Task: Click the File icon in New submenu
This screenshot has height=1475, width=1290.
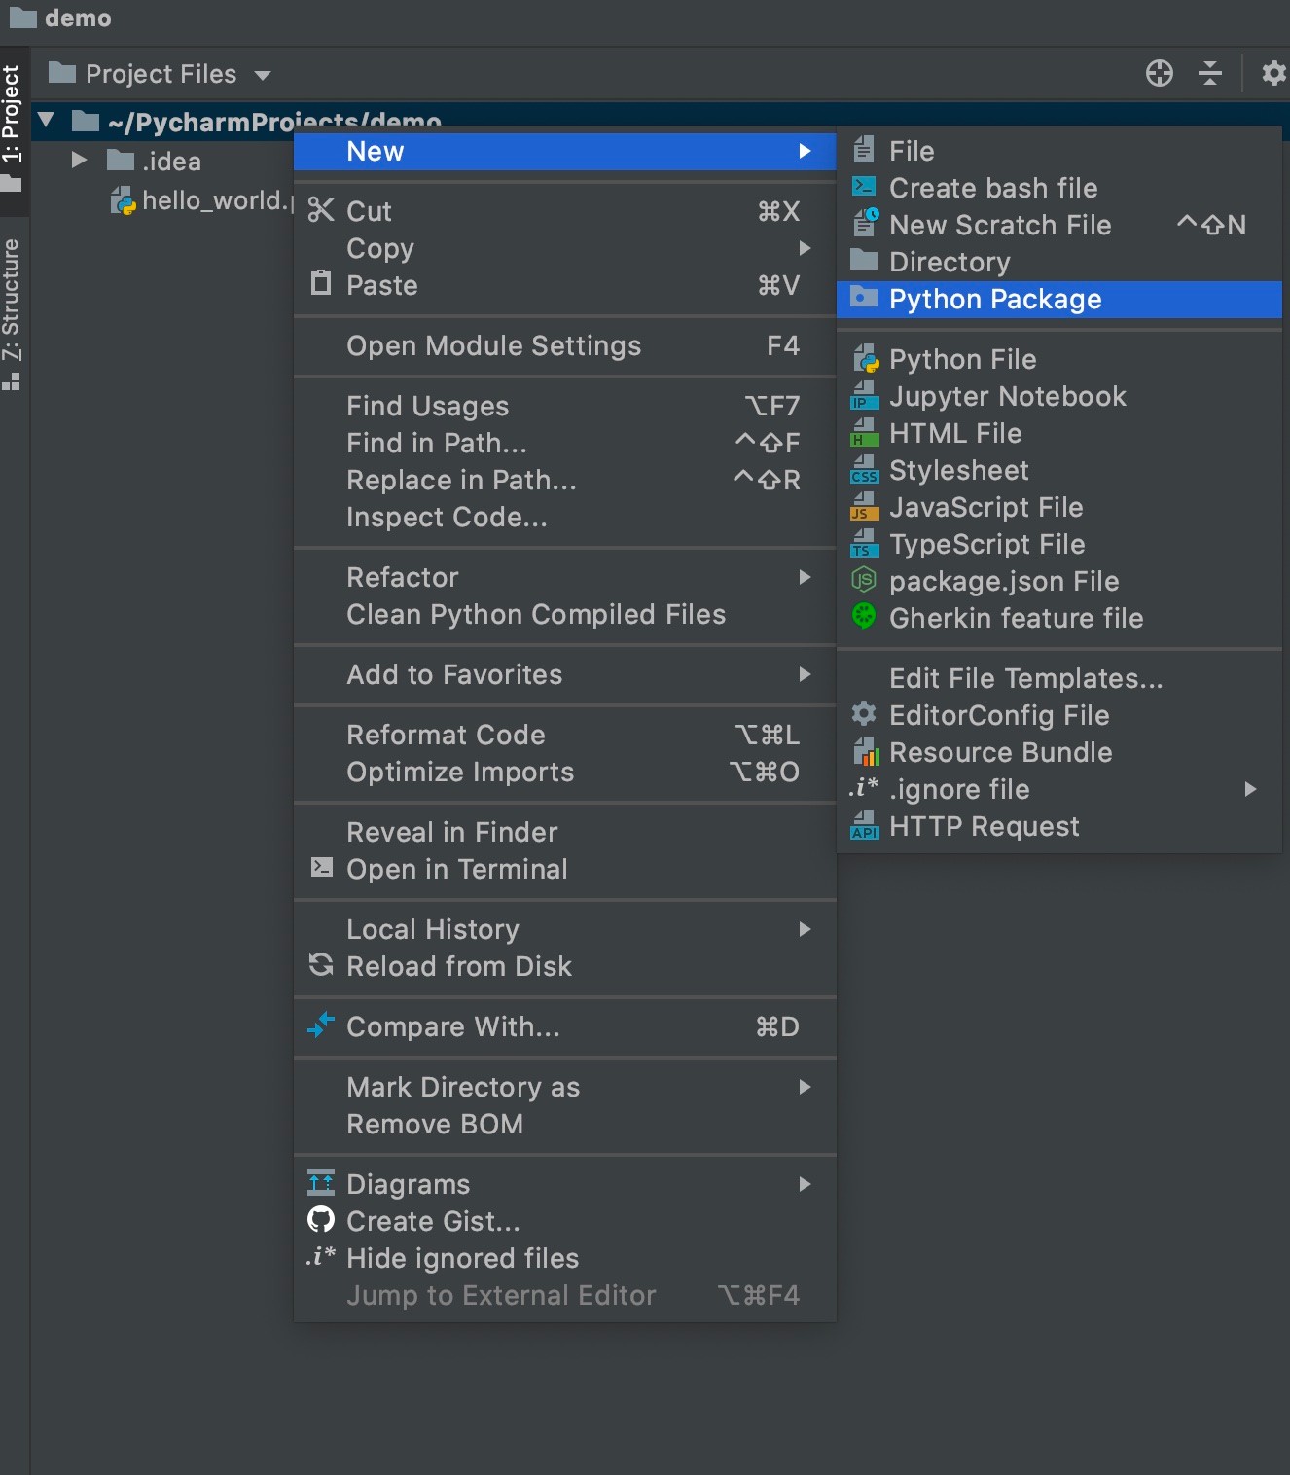Action: point(863,150)
